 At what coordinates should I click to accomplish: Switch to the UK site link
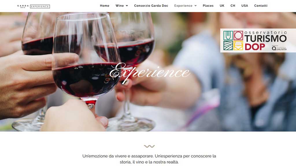tap(222, 6)
